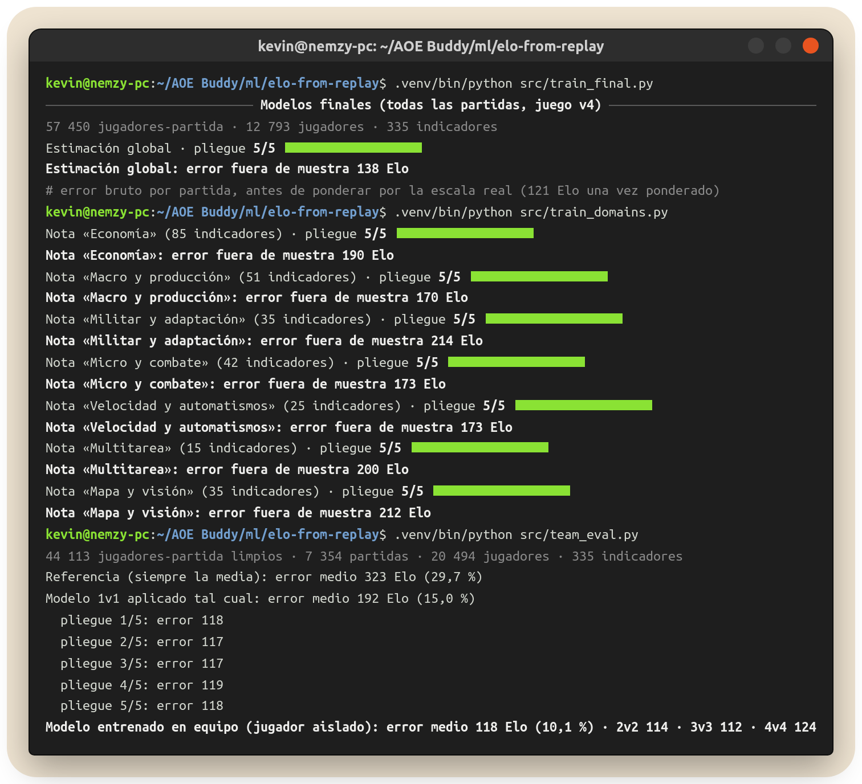Screen dimensions: 862x784
Task: Click 'Estimación global: error fuera de muestra 138 Elo'
Action: pyautogui.click(x=227, y=169)
